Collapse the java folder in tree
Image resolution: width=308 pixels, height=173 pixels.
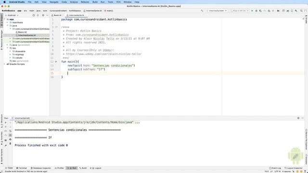pos(8,25)
